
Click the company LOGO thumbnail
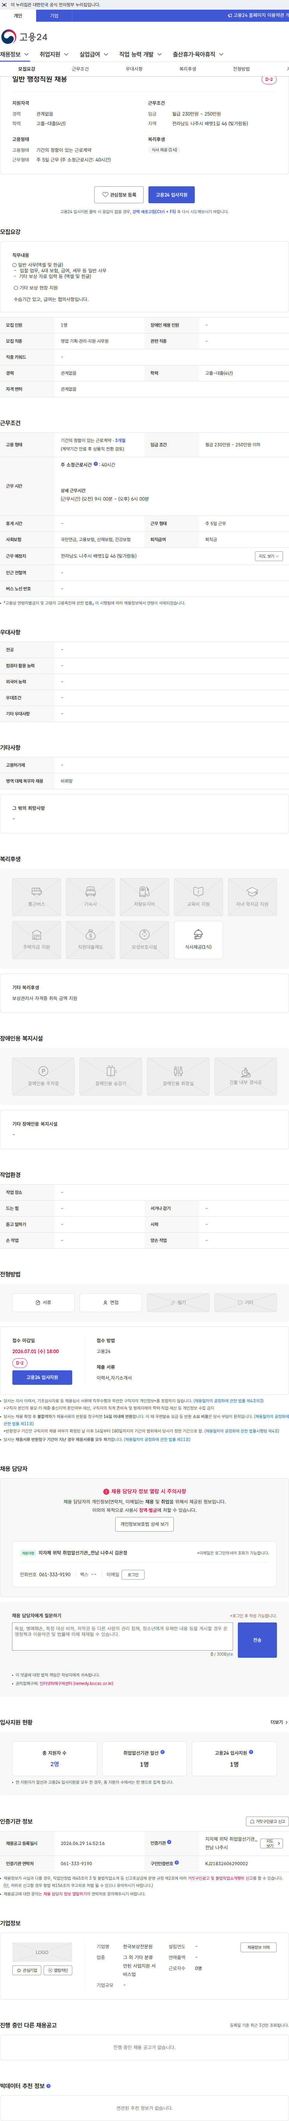[x=42, y=1952]
